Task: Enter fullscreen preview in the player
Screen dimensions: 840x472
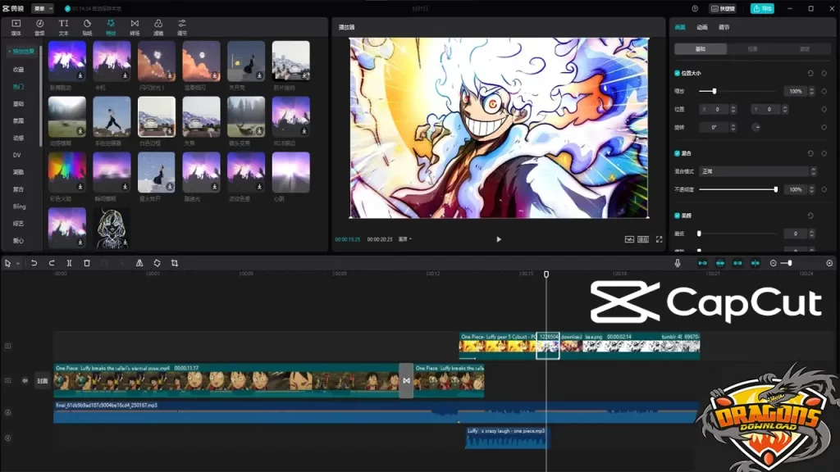Action: click(x=659, y=239)
